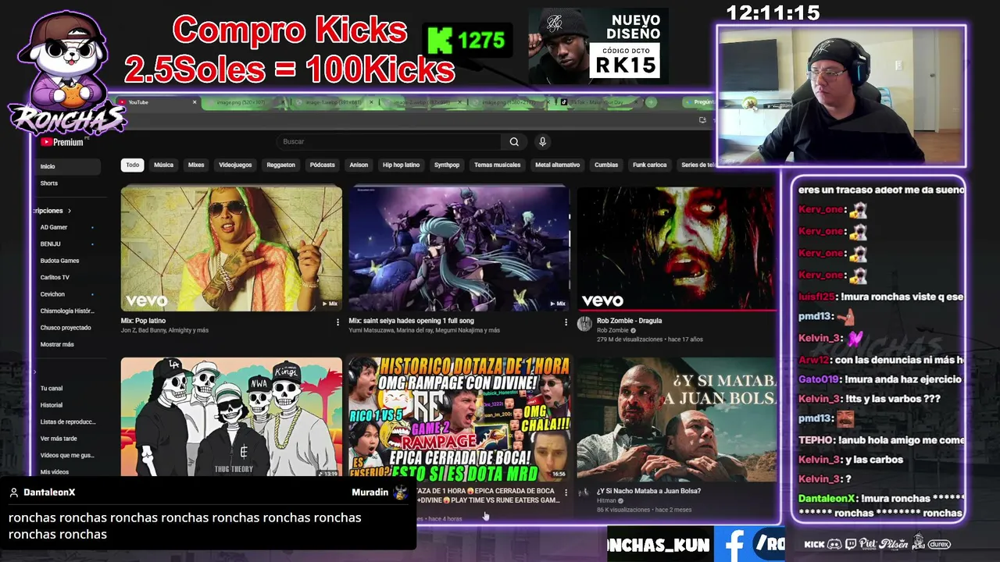This screenshot has width=1000, height=562.
Task: Play the Historico Dotaza rampage thumbnail
Action: pyautogui.click(x=459, y=418)
